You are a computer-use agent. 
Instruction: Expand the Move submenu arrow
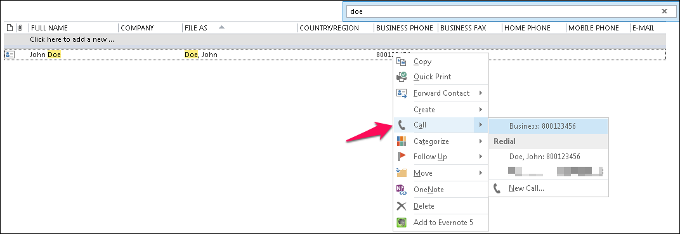(481, 173)
